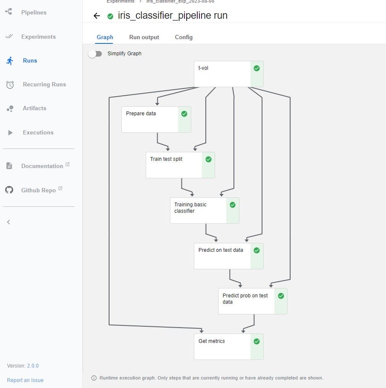Select the Graph tab
The width and height of the screenshot is (386, 388).
coord(105,37)
